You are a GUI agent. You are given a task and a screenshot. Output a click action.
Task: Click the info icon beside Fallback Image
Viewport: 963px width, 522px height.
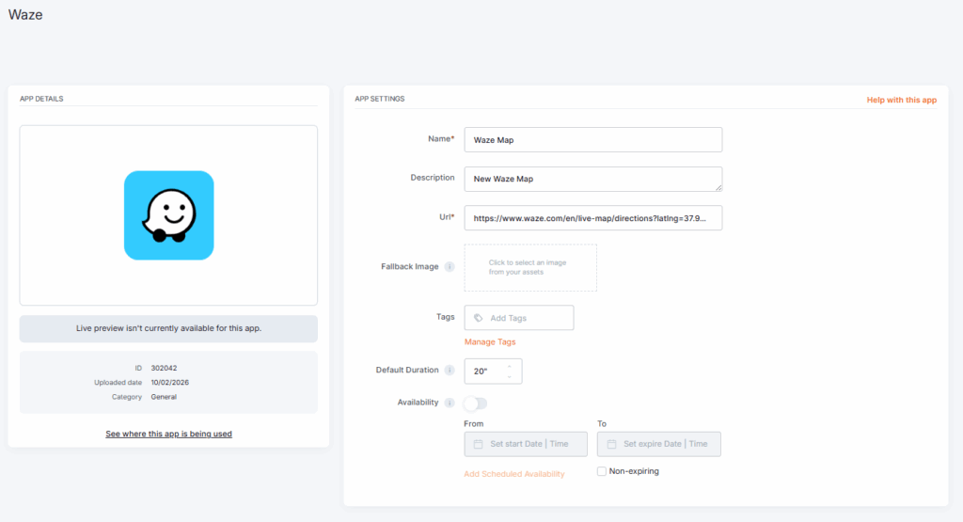[450, 267]
